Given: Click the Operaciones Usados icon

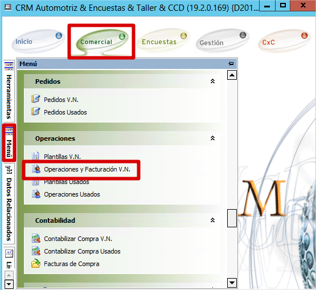Looking at the screenshot, I should point(36,194).
